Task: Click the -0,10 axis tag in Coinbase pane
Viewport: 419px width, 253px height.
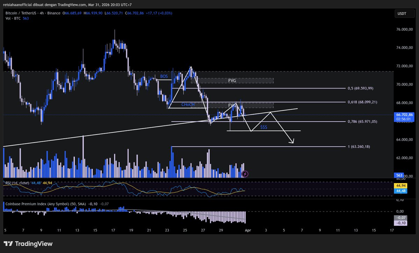Action: [x=401, y=223]
